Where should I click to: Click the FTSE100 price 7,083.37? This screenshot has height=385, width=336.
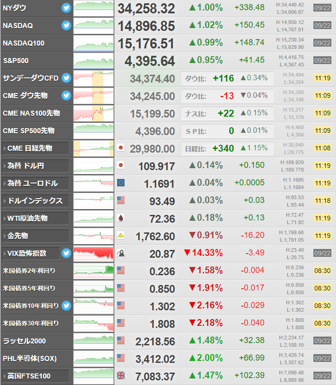[x=155, y=376]
